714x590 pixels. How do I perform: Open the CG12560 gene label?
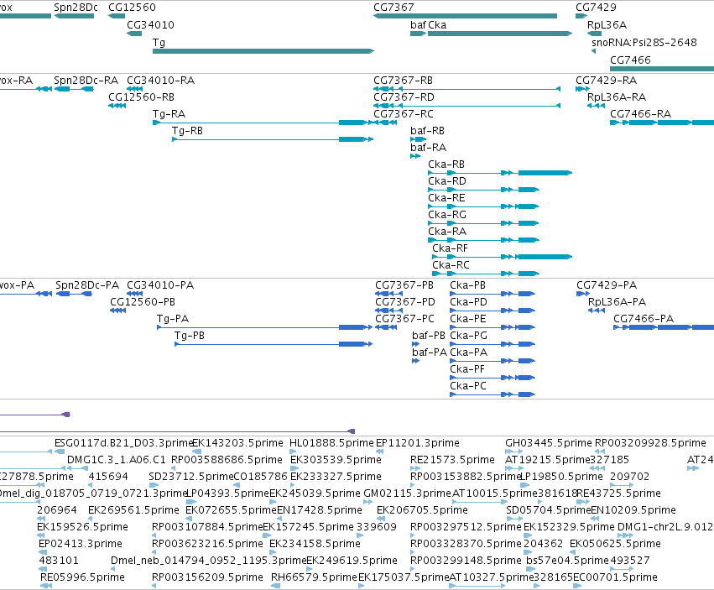pos(132,8)
